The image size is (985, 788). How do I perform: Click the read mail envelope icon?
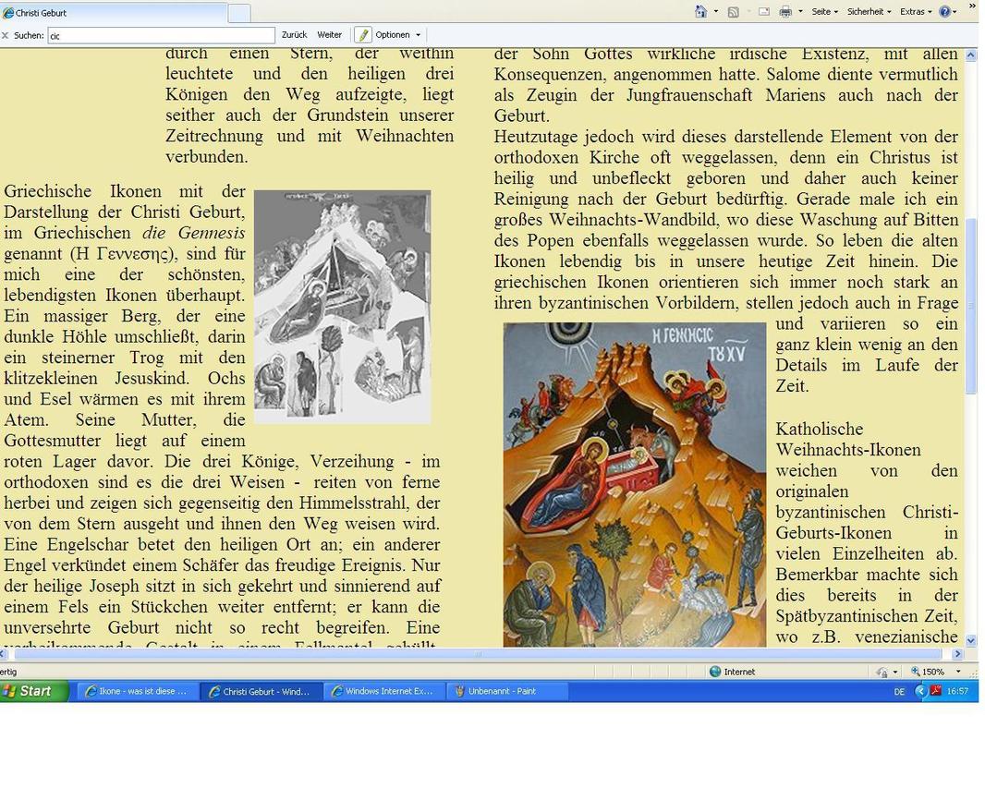(764, 12)
